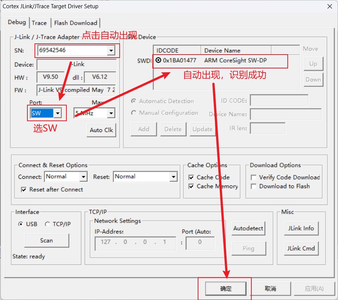The image size is (338, 300).
Task: Toggle the Cache Code checkbox
Action: coord(191,177)
